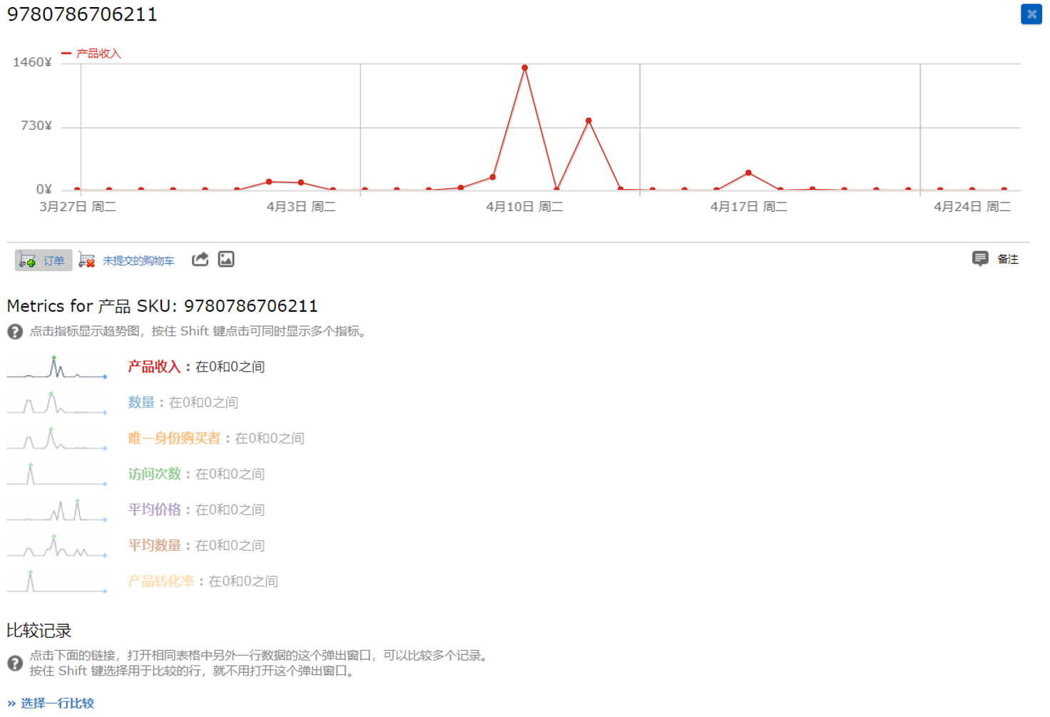Select the 唯一身份购买者 metric
The width and height of the screenshot is (1050, 717).
(x=174, y=438)
